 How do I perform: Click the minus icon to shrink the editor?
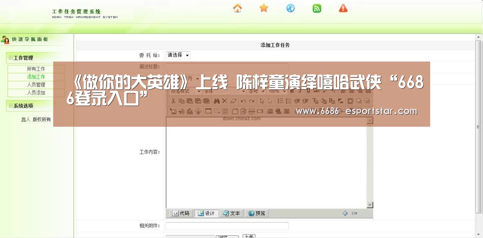click(355, 213)
